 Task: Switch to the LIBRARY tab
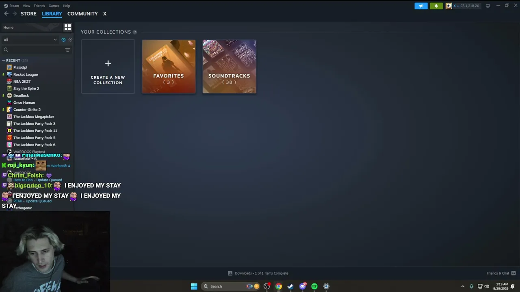point(52,14)
